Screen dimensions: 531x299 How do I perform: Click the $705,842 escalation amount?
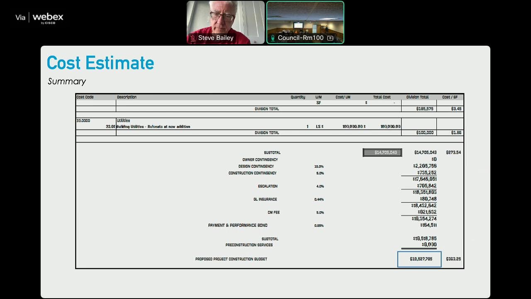point(427,186)
